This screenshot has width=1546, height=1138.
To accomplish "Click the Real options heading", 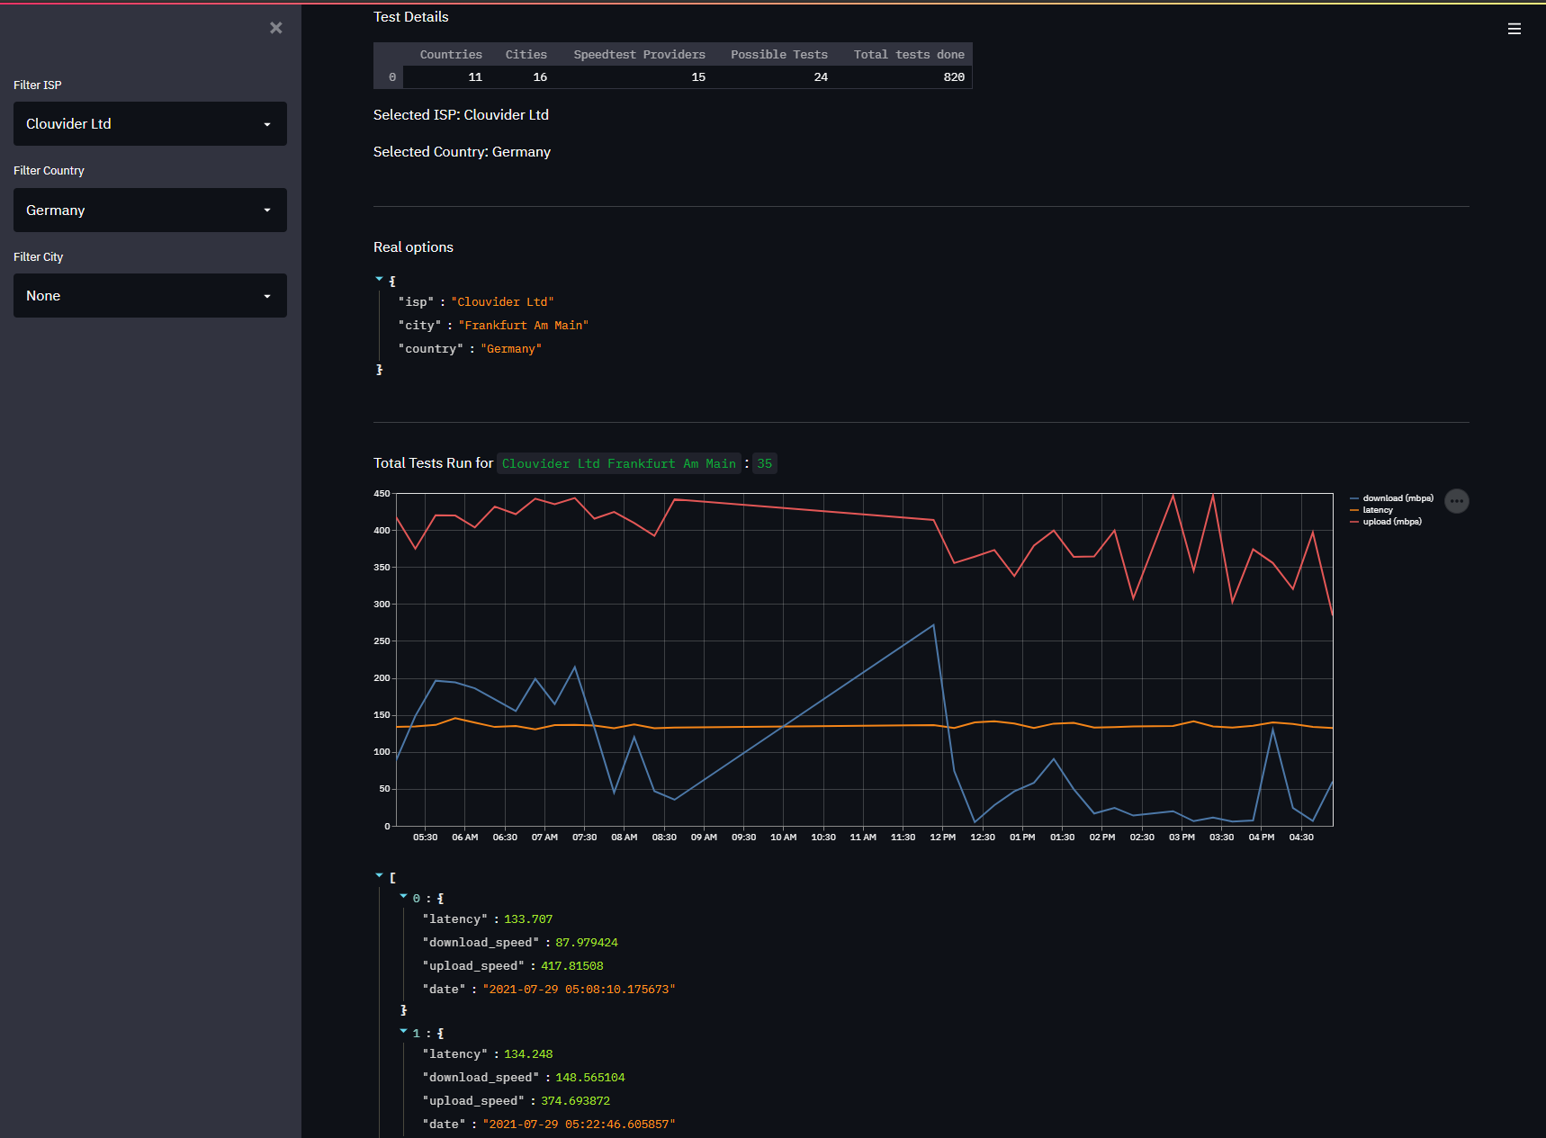I will click(413, 247).
